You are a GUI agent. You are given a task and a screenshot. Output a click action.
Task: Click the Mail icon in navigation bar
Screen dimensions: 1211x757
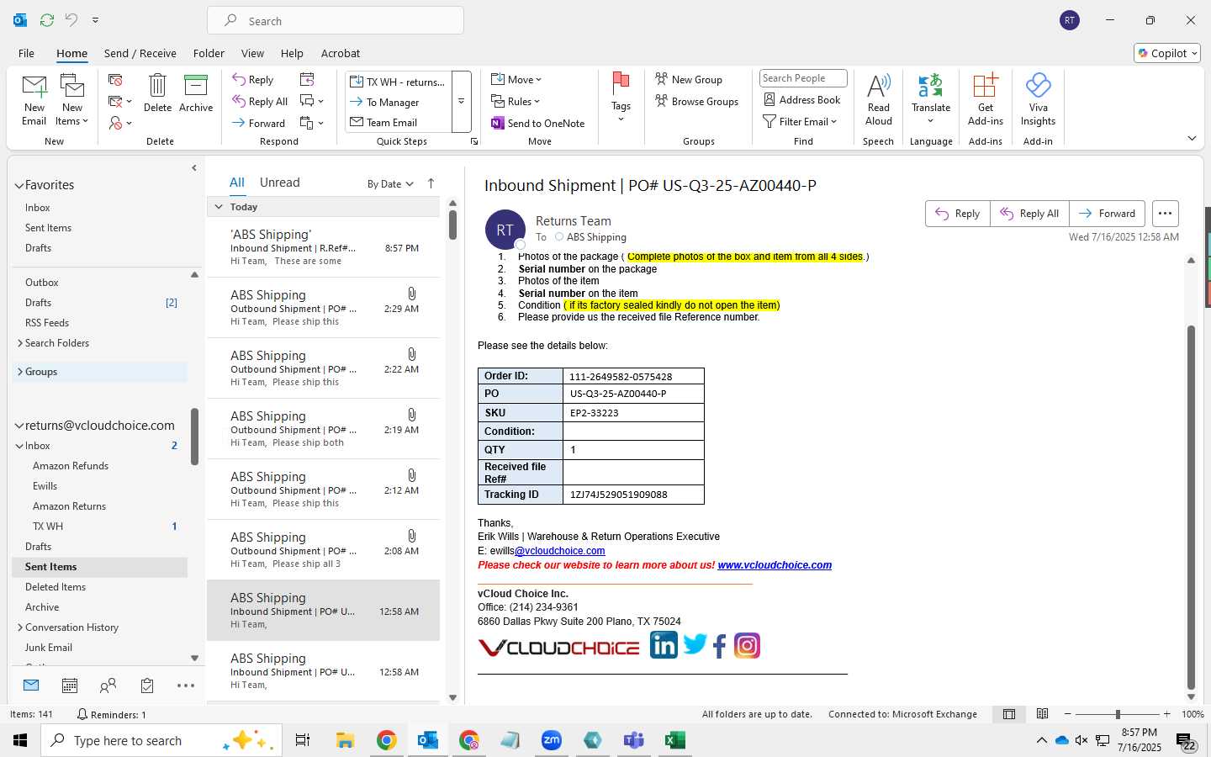[31, 686]
